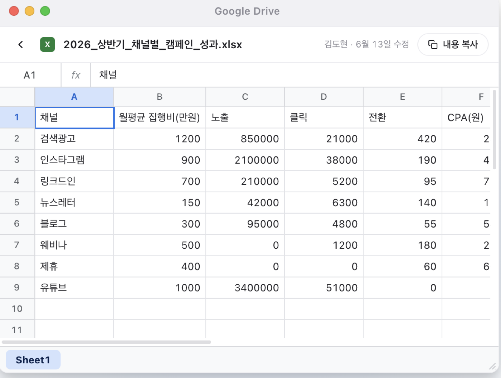
Task: Select the Sheet1 tab
Action: tap(33, 360)
